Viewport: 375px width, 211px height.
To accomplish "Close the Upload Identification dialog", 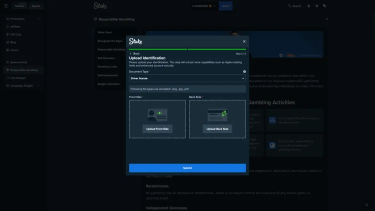I will [x=244, y=41].
